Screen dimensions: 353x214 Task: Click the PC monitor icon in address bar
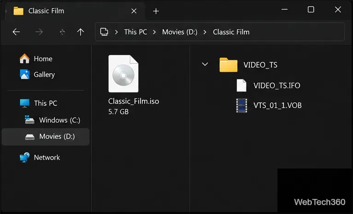coord(104,32)
